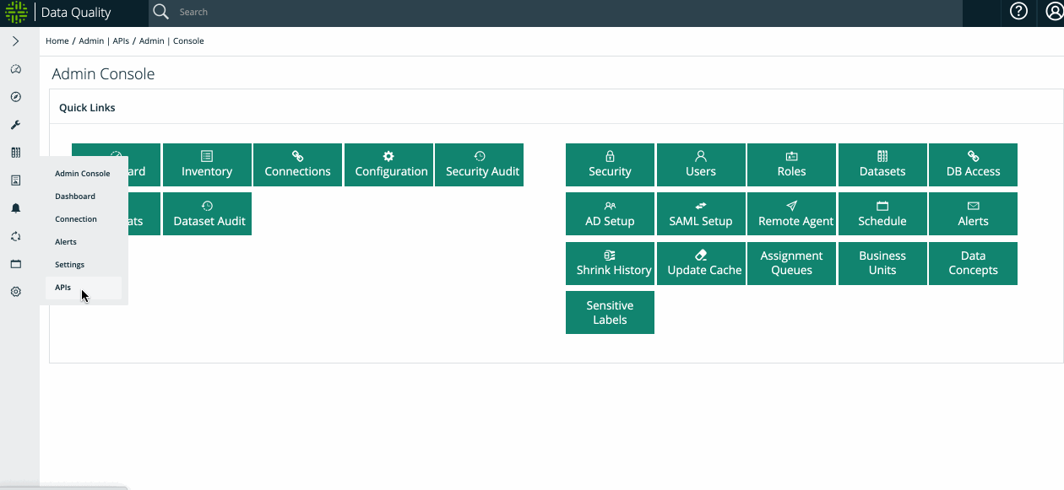Screen dimensions: 1064x490
Task: Click the Data Quality logo icon
Action: 16,13
